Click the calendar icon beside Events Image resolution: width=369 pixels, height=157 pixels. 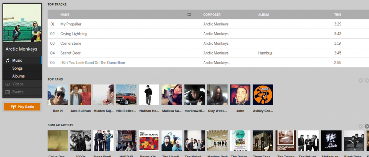pyautogui.click(x=7, y=92)
